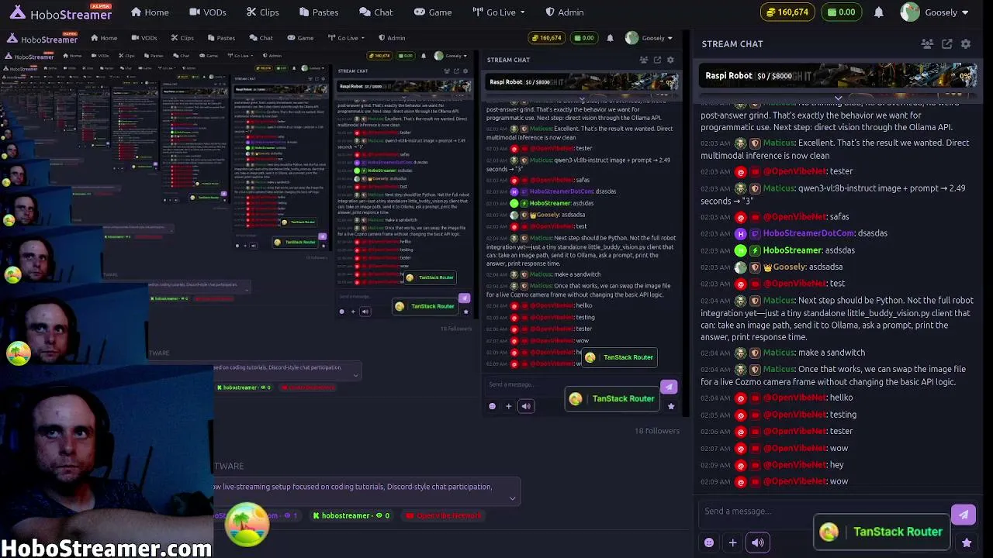Click the purple send button in the largest mirrored stream copy
Screen dimensions: 993x558
coord(669,386)
